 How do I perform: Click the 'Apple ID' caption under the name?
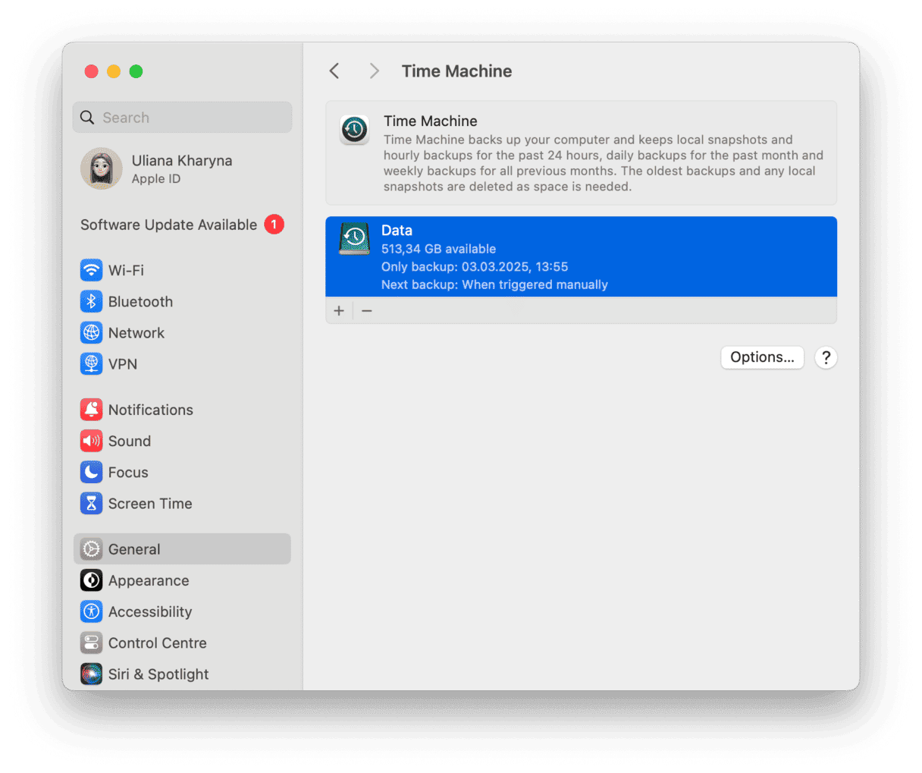pyautogui.click(x=156, y=179)
